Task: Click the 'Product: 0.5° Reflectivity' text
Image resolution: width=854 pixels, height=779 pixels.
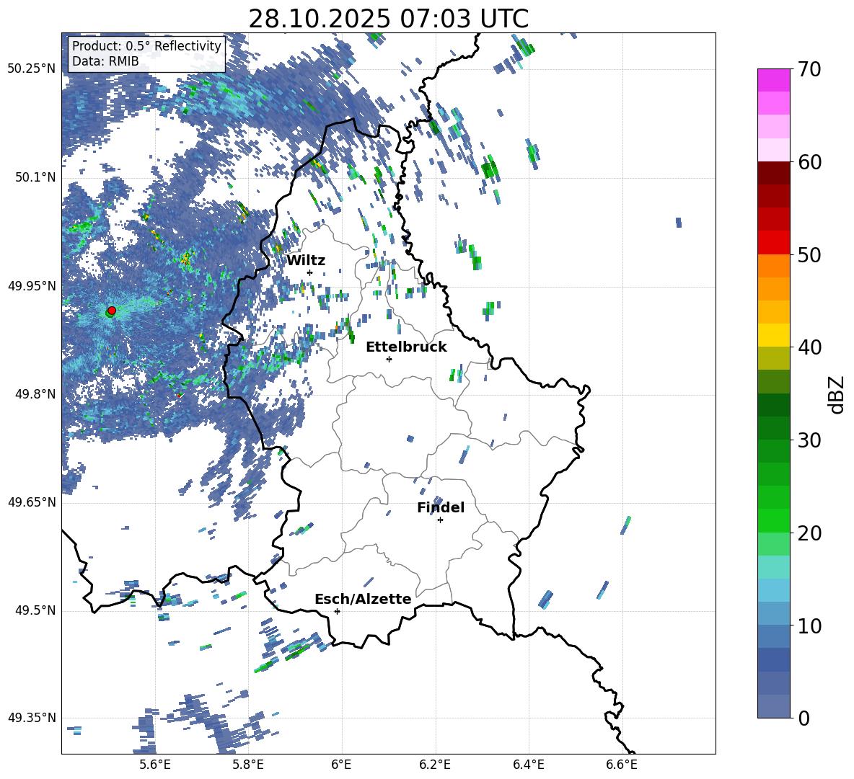Action: (146, 46)
